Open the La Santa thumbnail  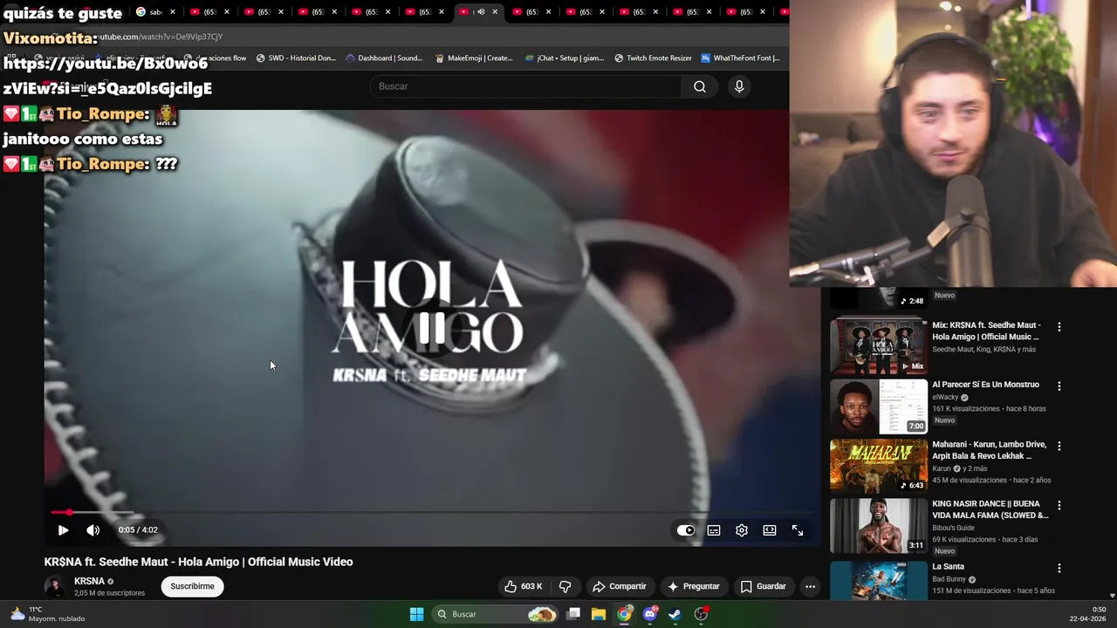[x=878, y=580]
